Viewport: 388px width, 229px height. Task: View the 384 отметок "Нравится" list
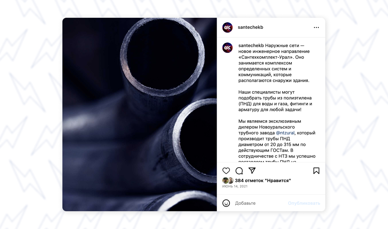click(x=263, y=180)
